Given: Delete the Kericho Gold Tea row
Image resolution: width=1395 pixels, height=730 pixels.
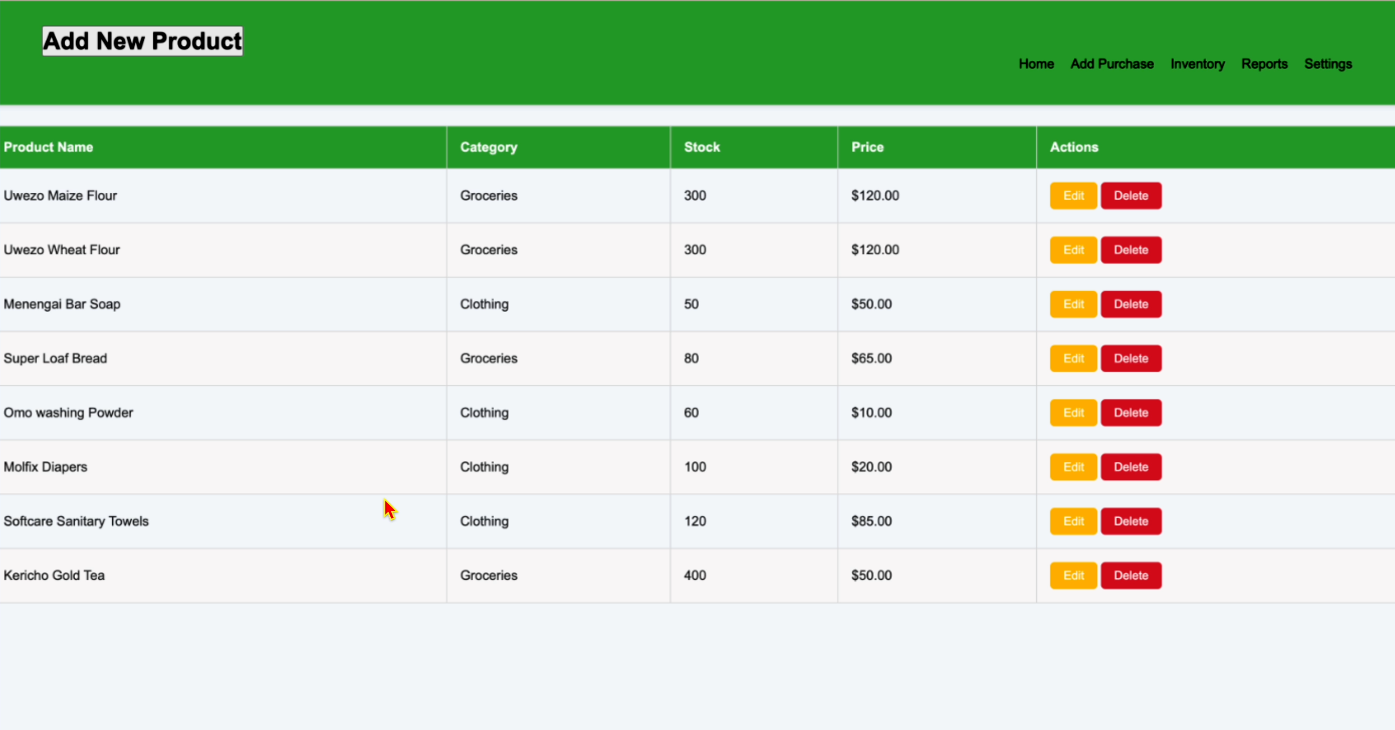Looking at the screenshot, I should coord(1130,575).
